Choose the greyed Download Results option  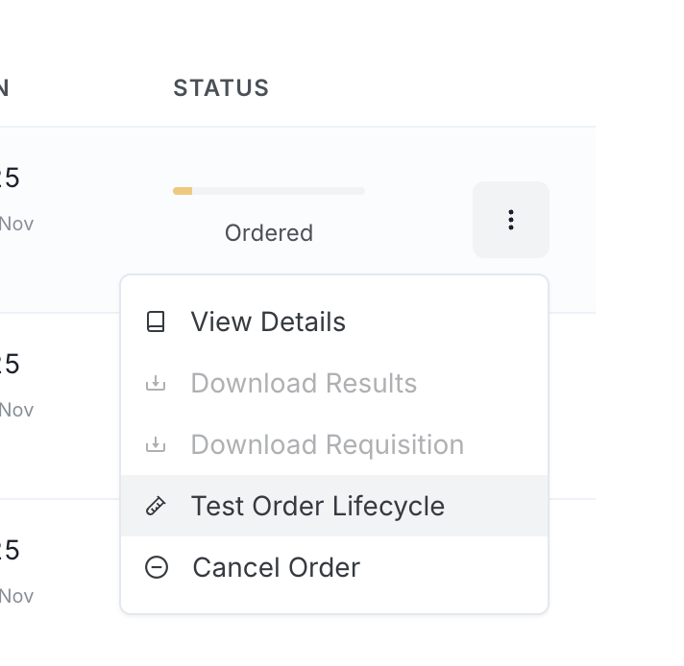click(304, 384)
